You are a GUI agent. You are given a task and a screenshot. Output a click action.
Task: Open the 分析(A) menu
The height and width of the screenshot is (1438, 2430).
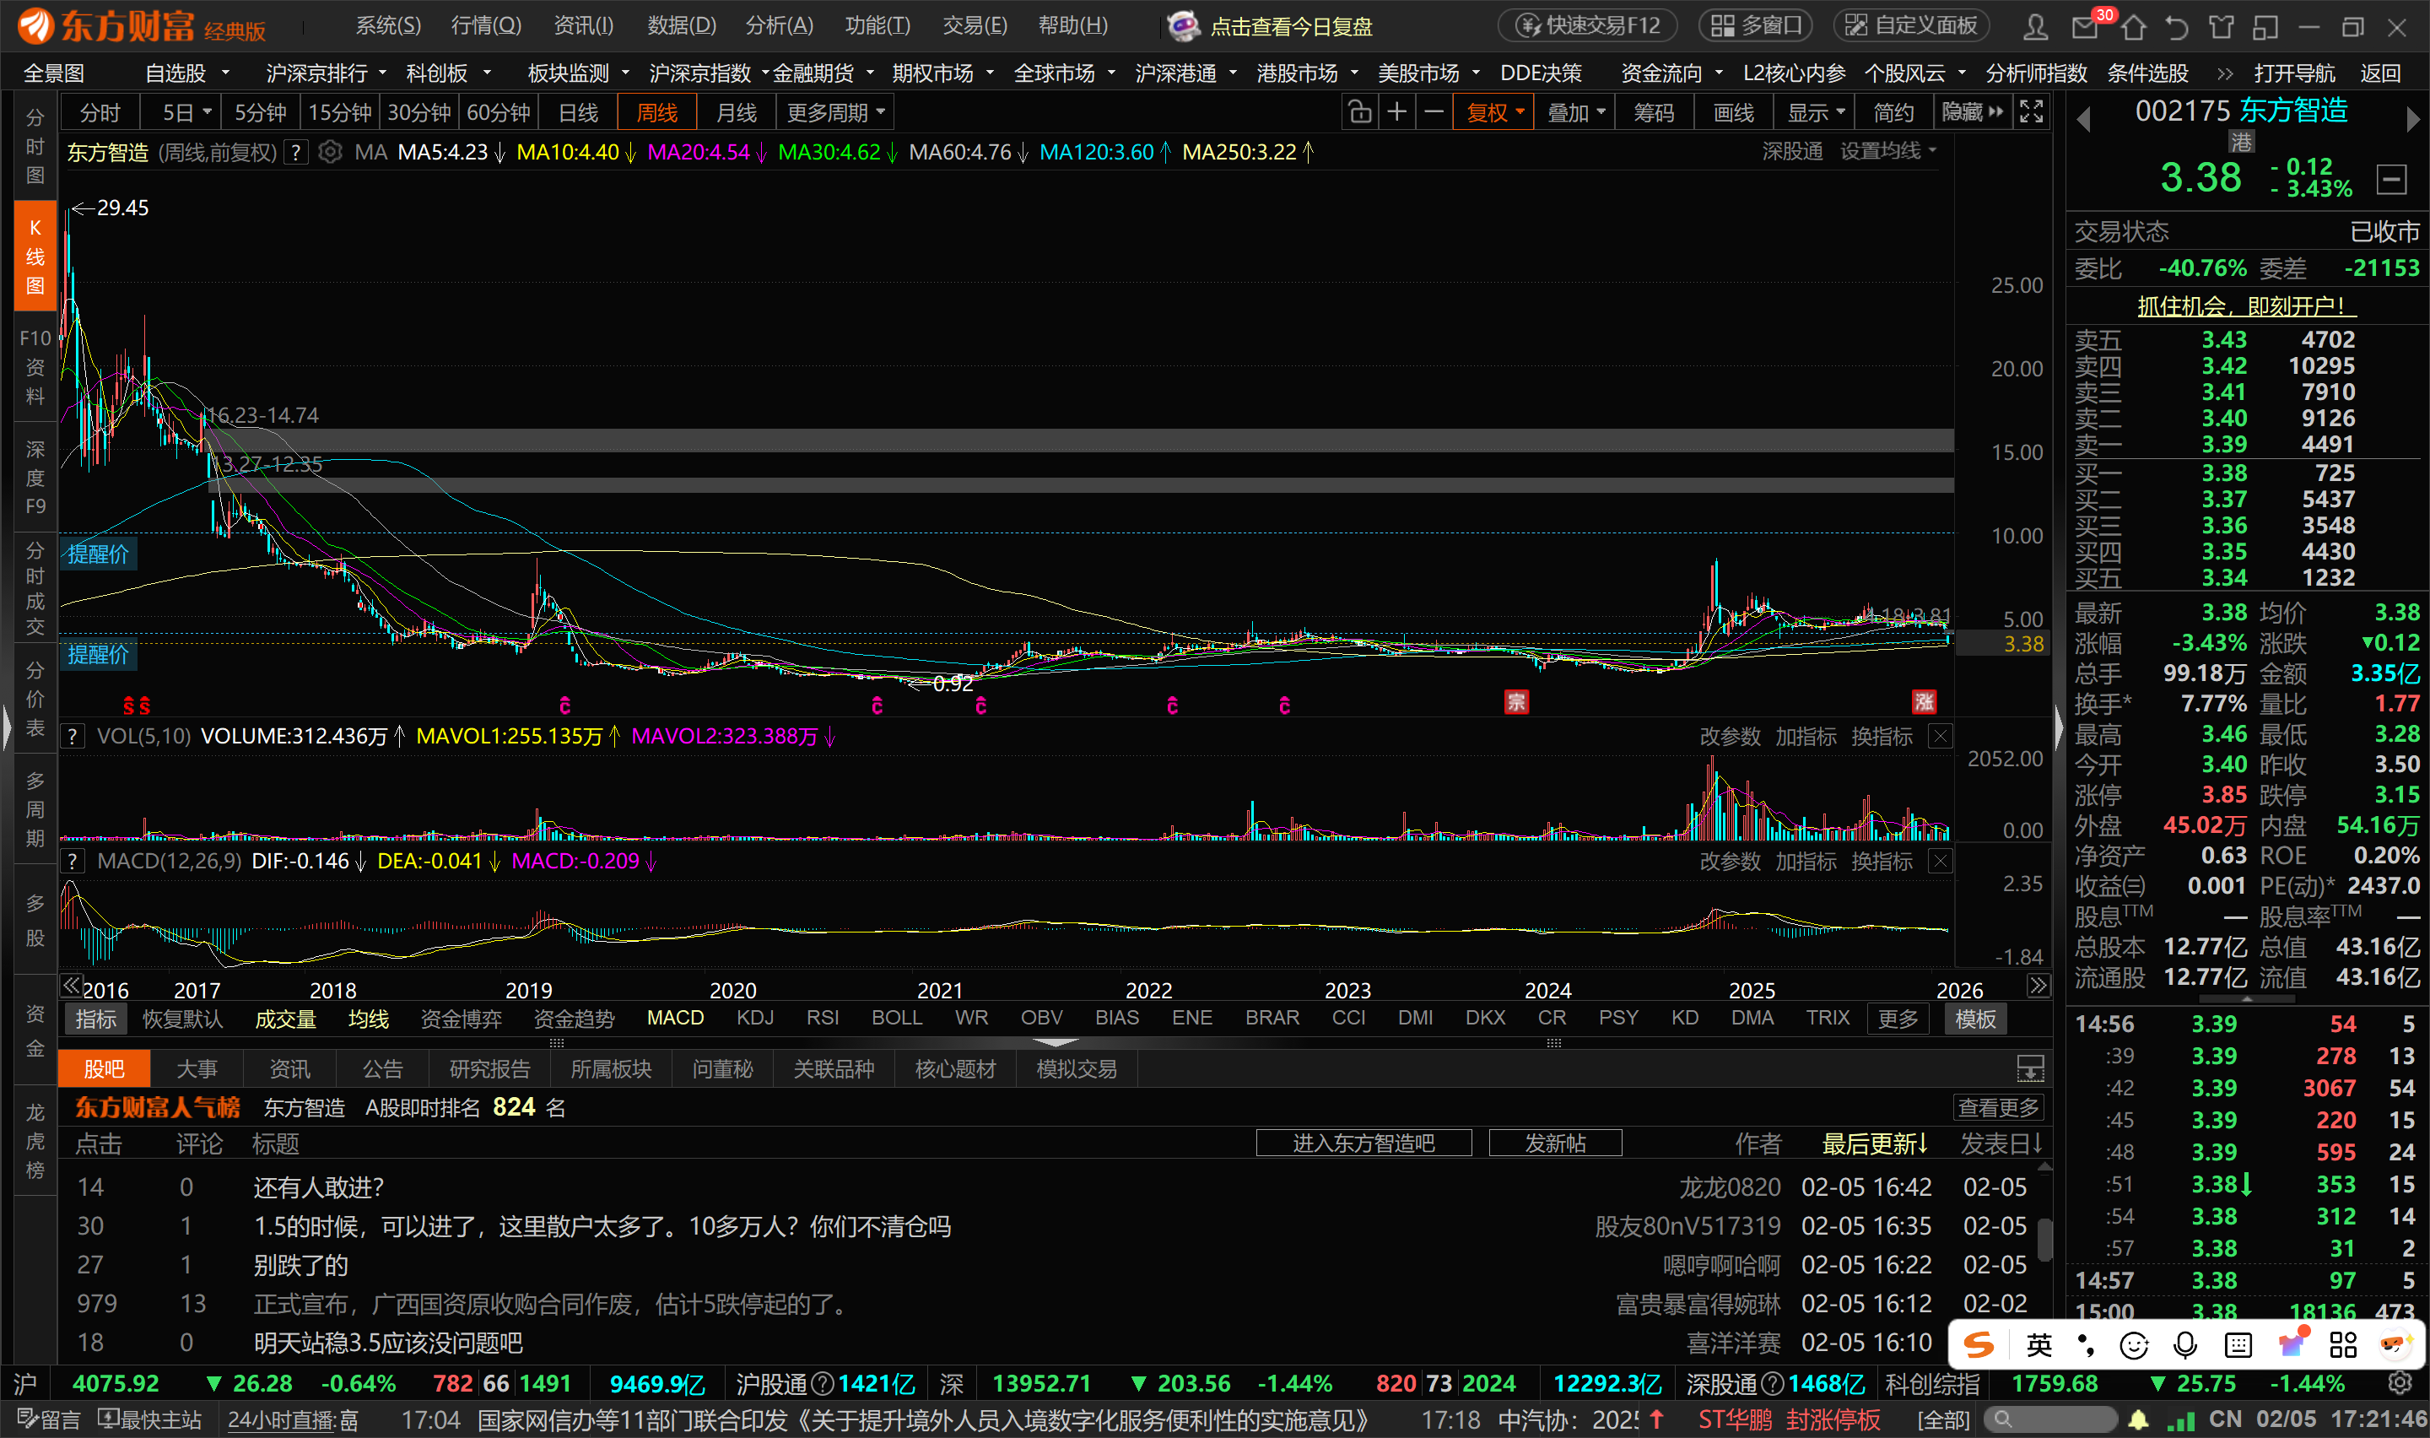click(779, 25)
